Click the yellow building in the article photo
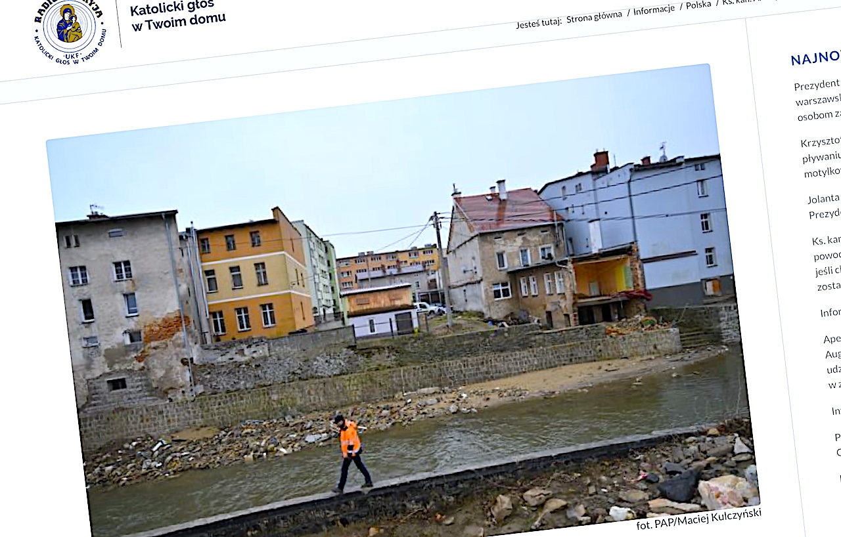 point(255,276)
